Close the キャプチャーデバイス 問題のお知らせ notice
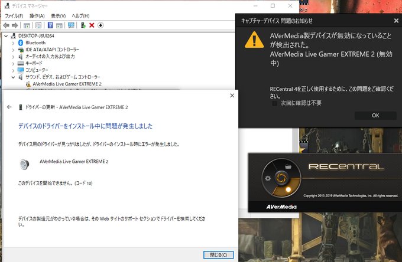The image size is (402, 262). pos(396,21)
